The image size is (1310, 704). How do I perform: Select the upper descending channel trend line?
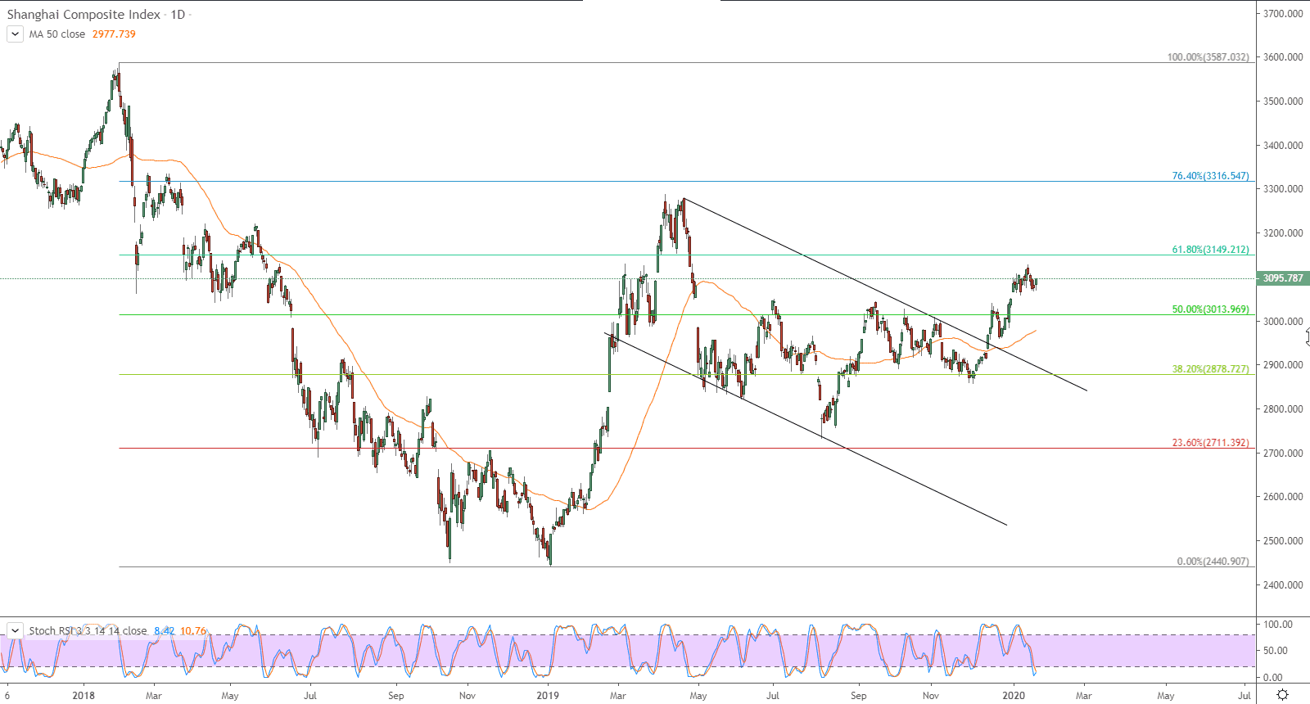(x=885, y=295)
